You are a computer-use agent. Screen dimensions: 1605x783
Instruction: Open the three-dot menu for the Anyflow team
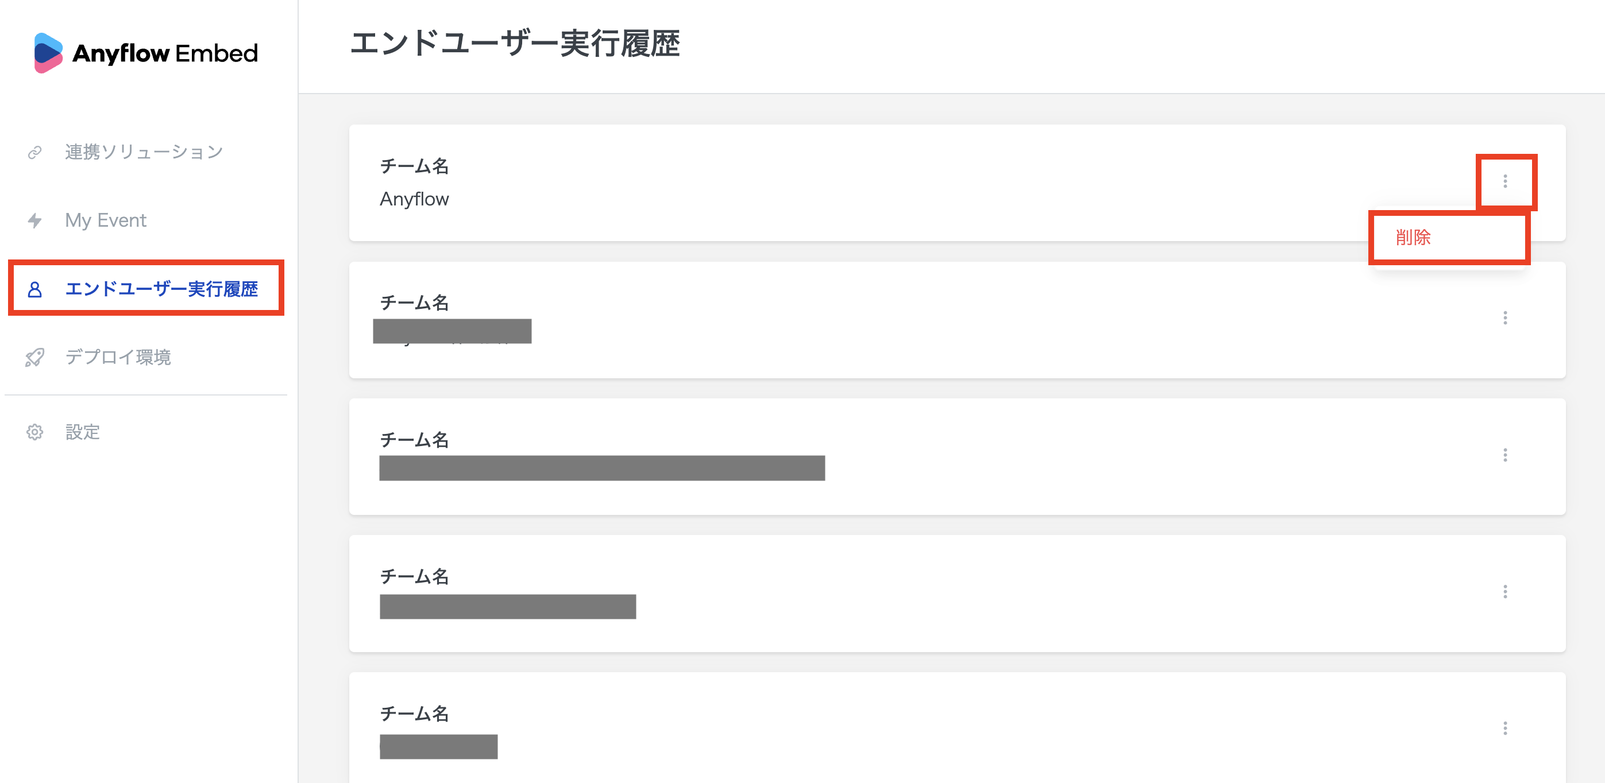pos(1504,181)
